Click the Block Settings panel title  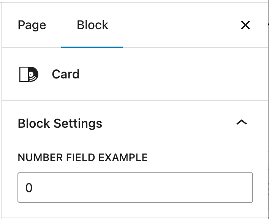click(x=60, y=123)
